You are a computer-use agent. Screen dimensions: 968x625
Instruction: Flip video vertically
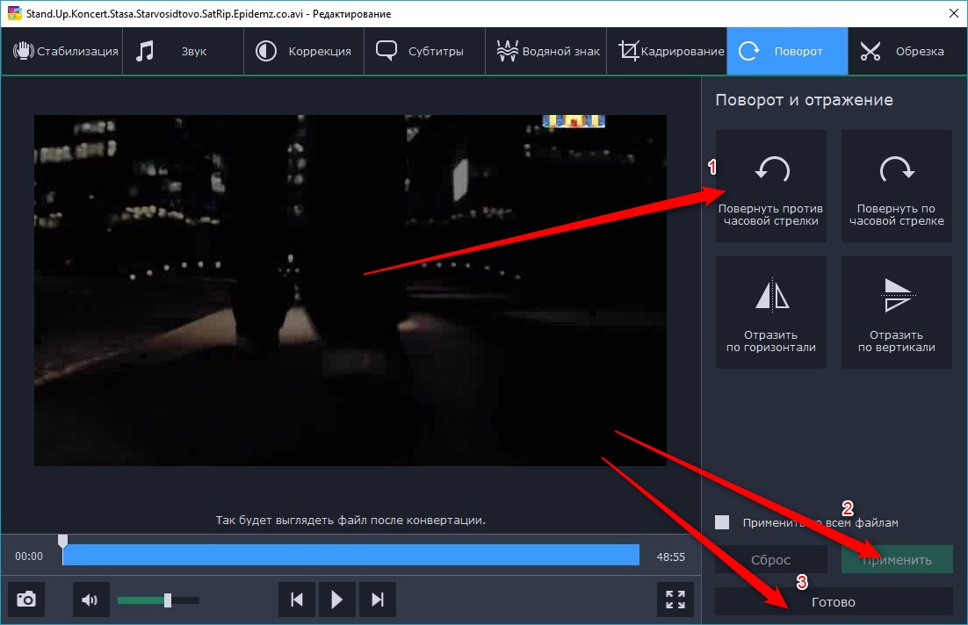896,312
